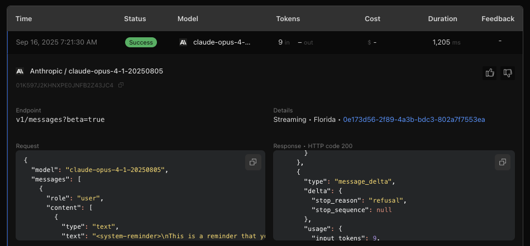Click the thumbs up feedback icon

[490, 73]
